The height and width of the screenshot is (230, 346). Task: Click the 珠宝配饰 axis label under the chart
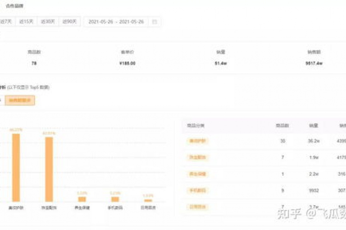click(x=49, y=208)
